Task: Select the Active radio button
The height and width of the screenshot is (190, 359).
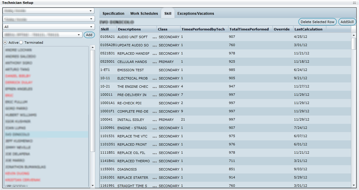Action: pyautogui.click(x=5, y=43)
